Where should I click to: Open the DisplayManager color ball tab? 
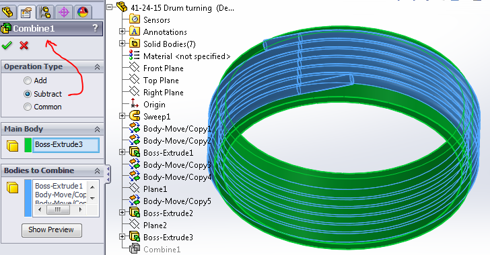coord(83,12)
